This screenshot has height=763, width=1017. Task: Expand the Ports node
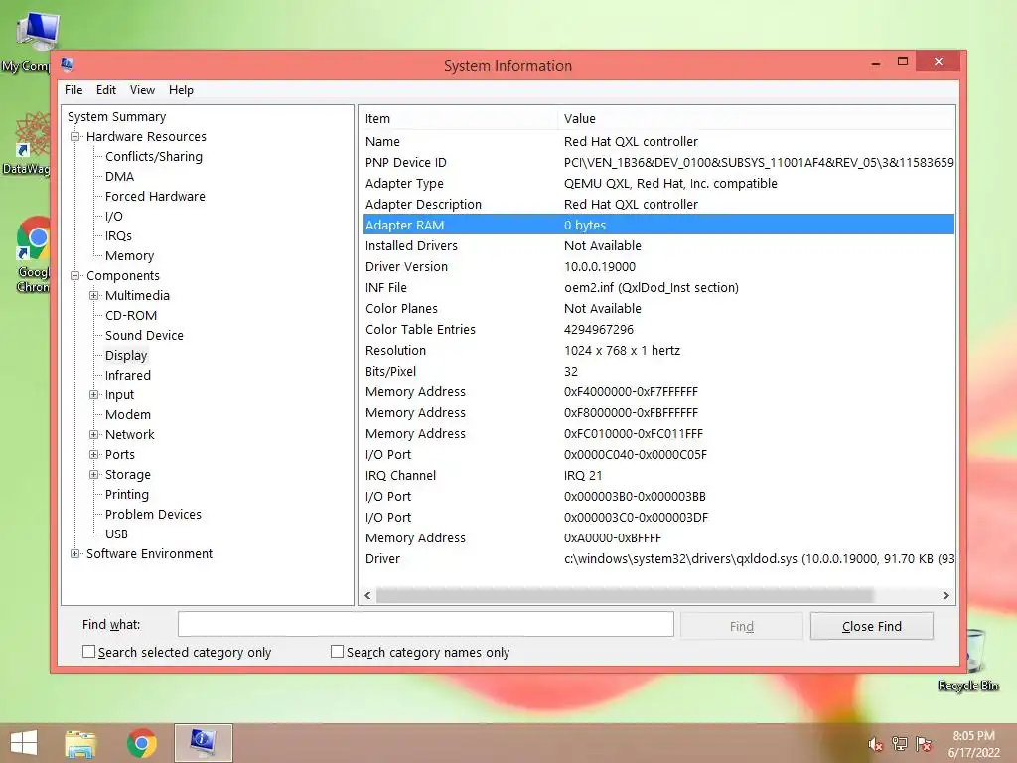(x=94, y=455)
